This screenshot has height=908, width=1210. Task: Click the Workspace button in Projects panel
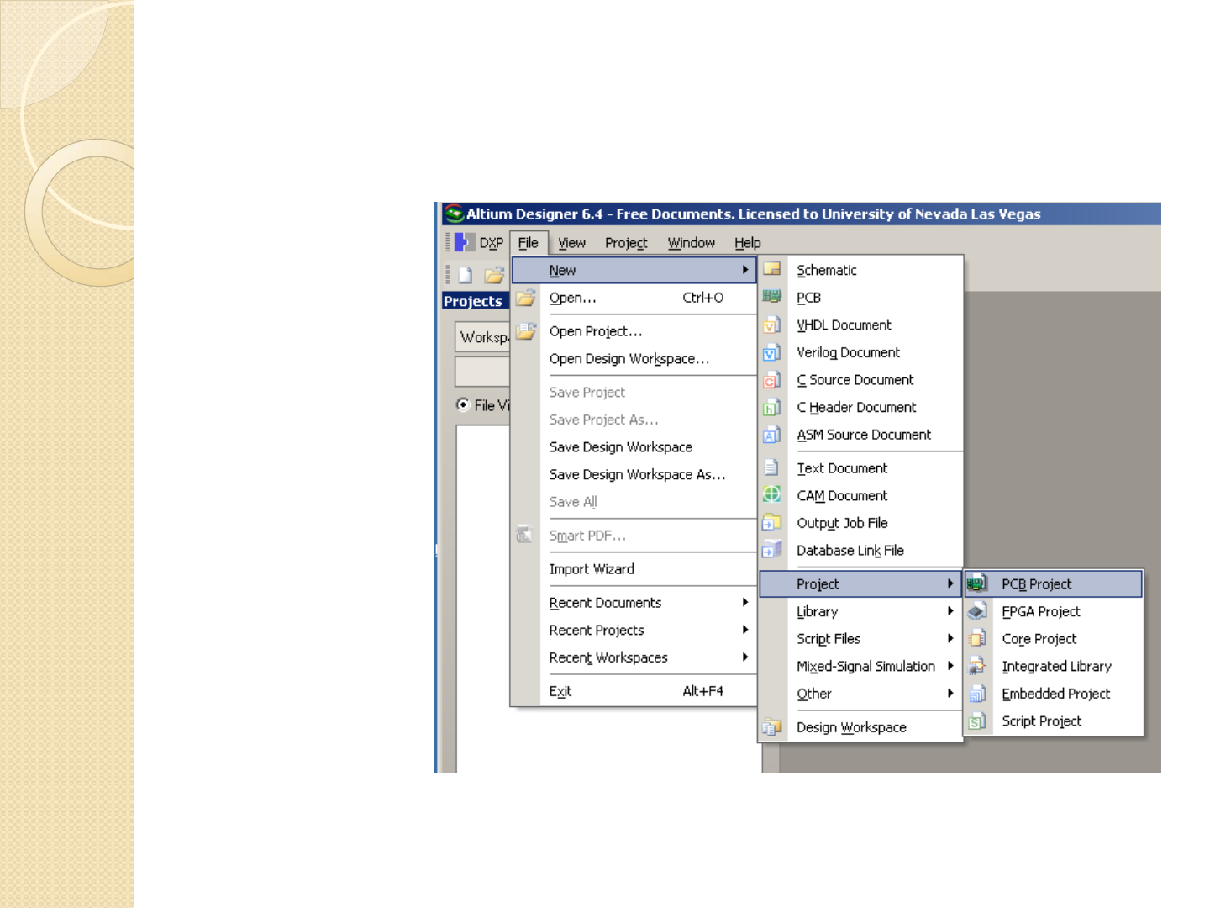[483, 337]
